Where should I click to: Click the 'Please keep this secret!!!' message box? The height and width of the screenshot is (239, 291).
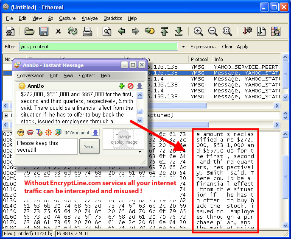47,146
